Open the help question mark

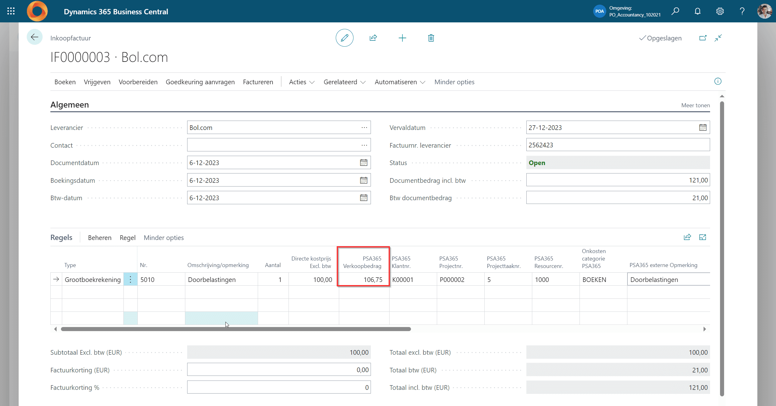742,11
